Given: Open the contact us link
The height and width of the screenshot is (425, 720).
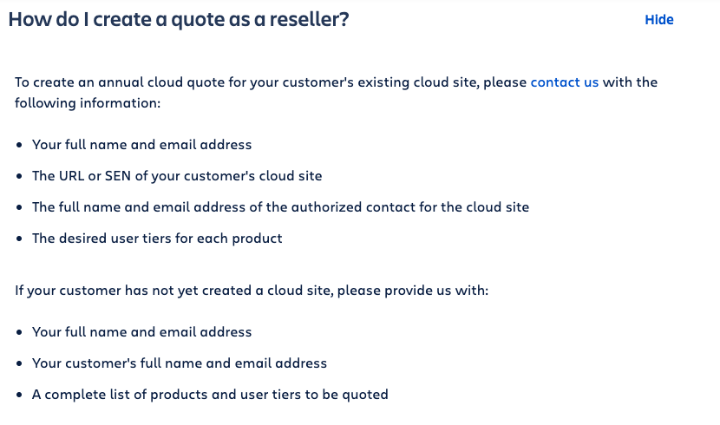Looking at the screenshot, I should [x=565, y=82].
